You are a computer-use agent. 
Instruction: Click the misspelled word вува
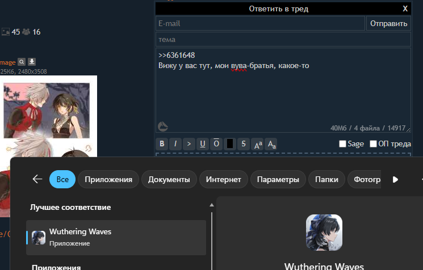click(x=238, y=66)
